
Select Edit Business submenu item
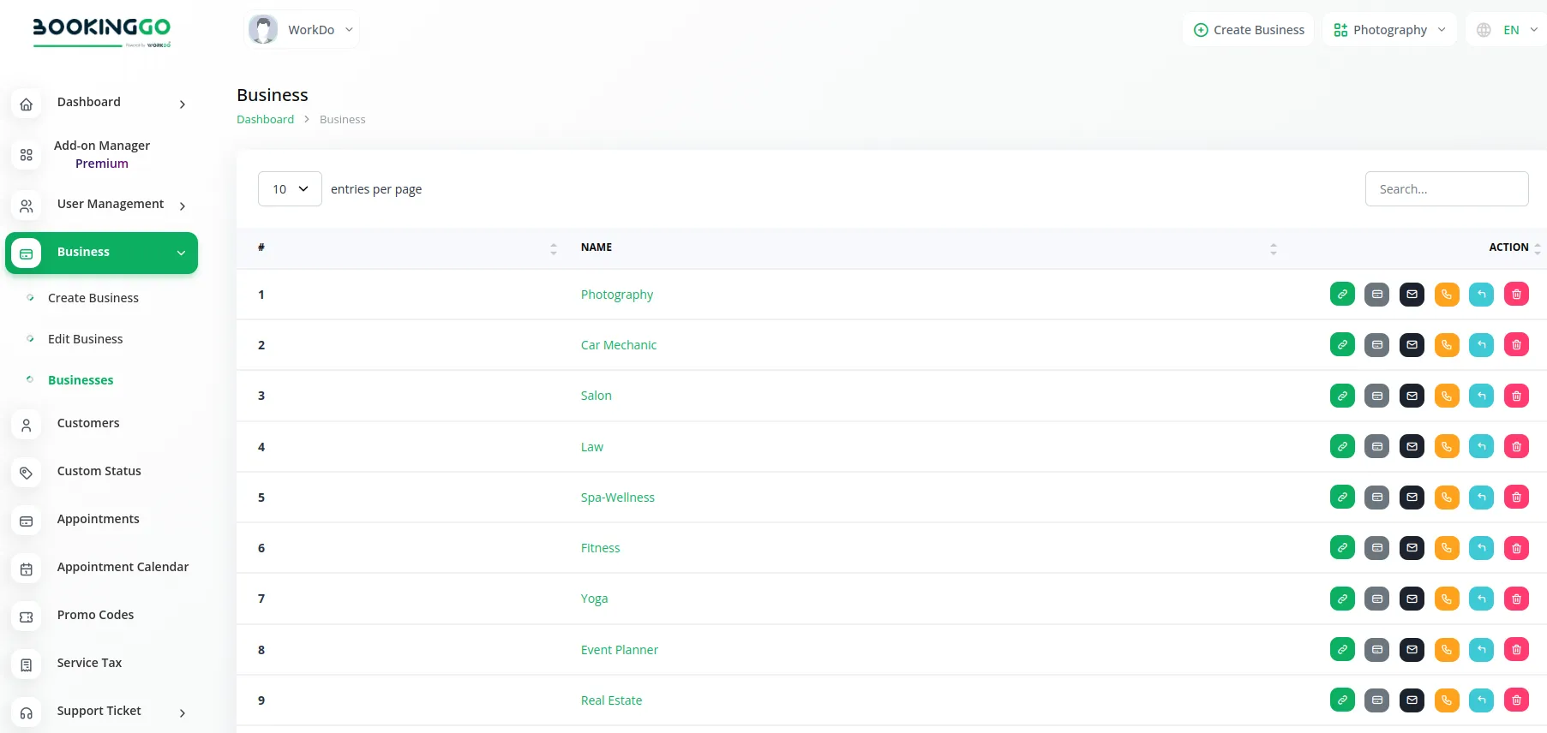click(86, 339)
